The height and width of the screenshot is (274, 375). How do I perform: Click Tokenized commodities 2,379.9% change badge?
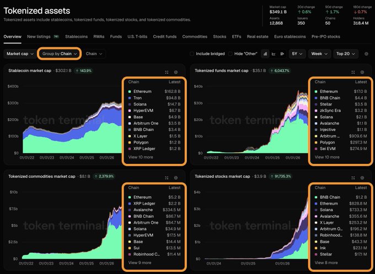point(104,177)
